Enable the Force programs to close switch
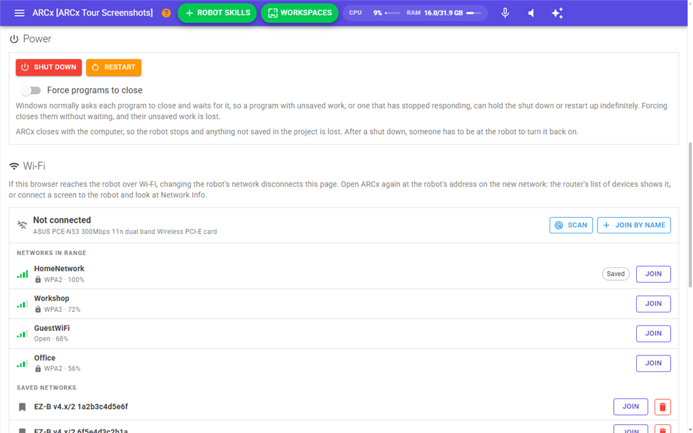This screenshot has width=693, height=433. click(31, 90)
